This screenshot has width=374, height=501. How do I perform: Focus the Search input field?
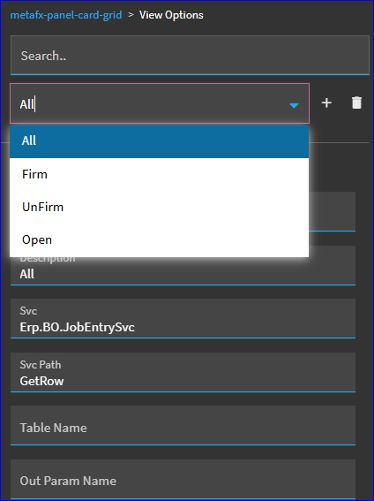[x=190, y=56]
